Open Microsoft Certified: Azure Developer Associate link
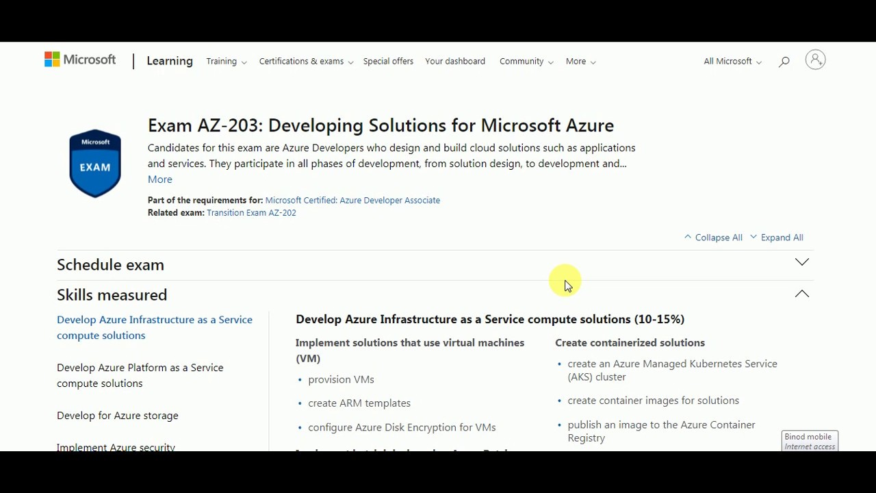876x493 pixels. pos(352,201)
